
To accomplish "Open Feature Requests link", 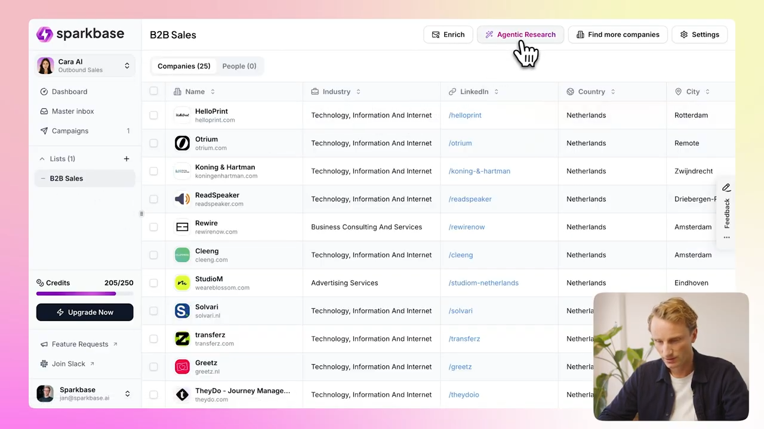I will [x=79, y=344].
